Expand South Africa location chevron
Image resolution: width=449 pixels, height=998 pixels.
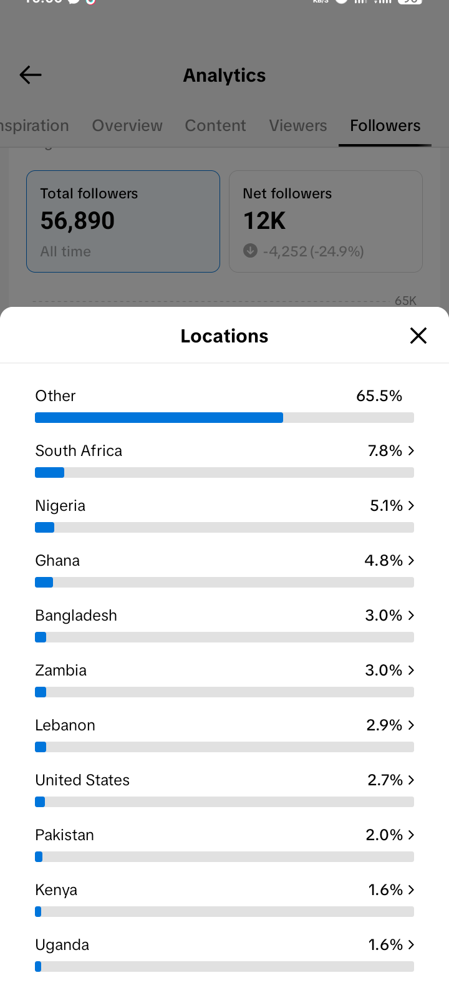click(x=411, y=450)
